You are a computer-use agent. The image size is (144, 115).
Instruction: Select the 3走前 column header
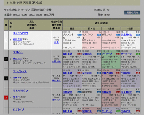(111, 29)
